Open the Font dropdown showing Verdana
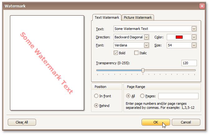The height and width of the screenshot is (135, 210). click(147, 45)
